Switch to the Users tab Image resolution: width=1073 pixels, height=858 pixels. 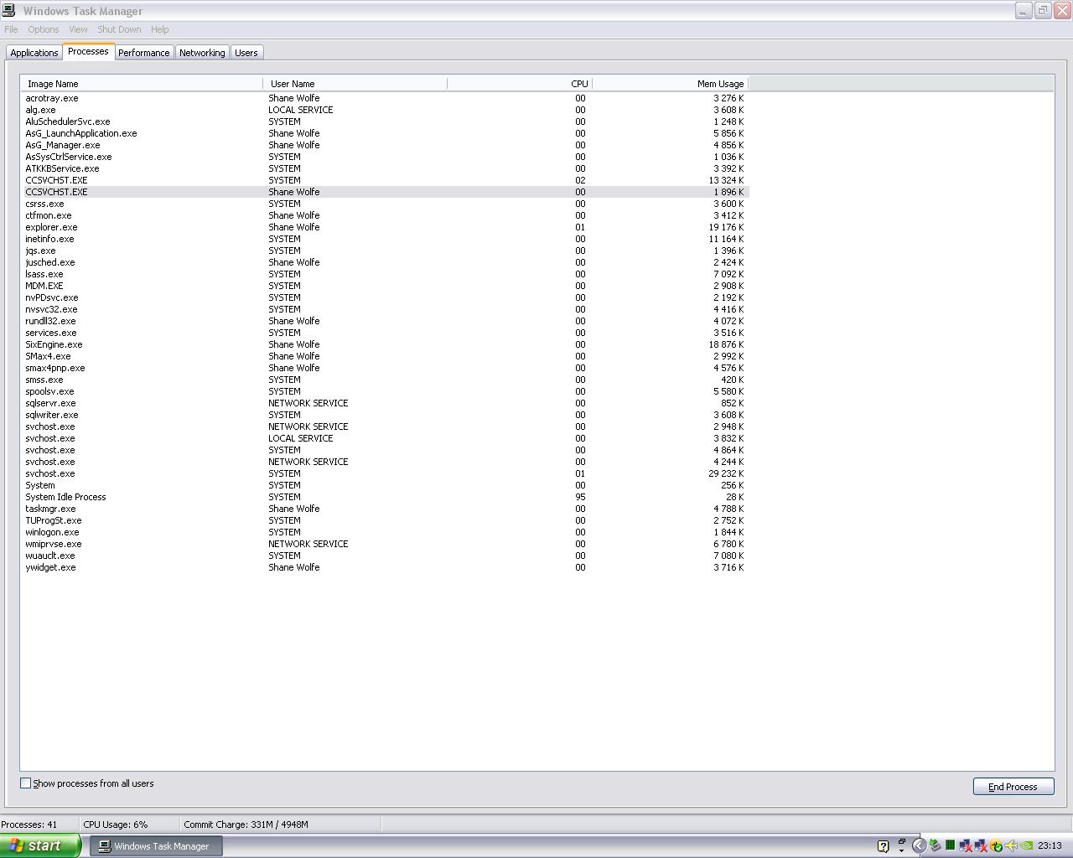[x=246, y=53]
